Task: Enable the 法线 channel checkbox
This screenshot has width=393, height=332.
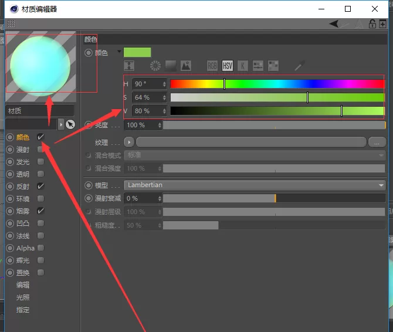Action: click(40, 236)
